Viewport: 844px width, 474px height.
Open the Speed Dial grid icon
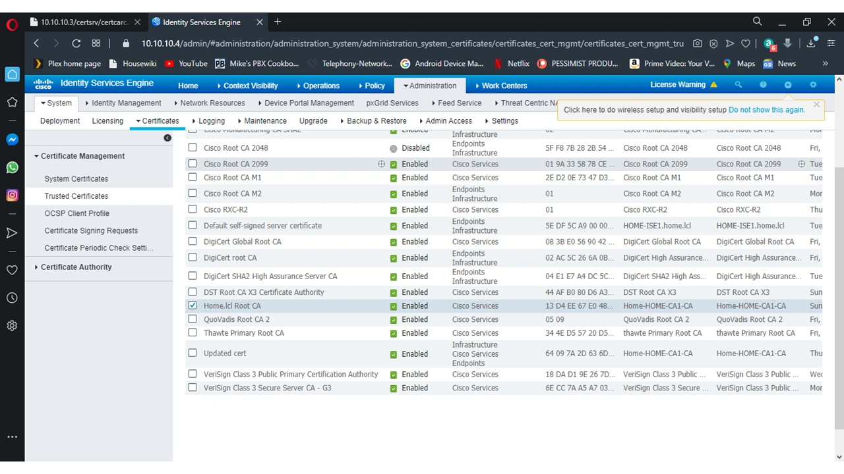point(96,43)
